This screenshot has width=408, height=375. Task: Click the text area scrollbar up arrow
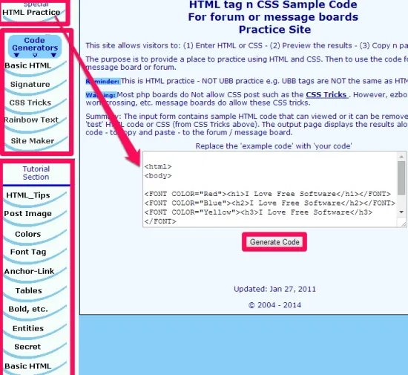coord(401,157)
